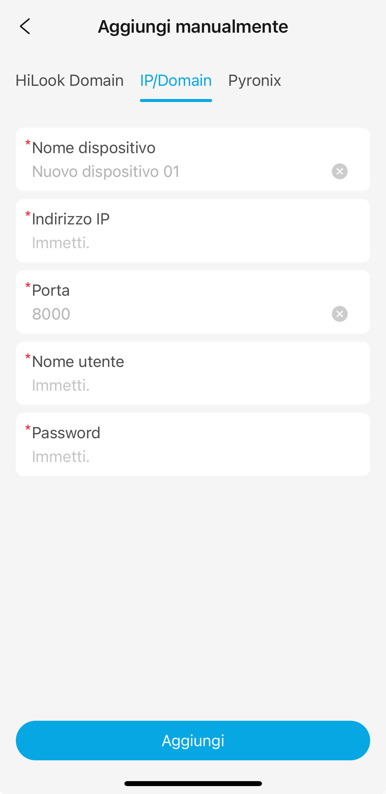Switch to the HiLook Domain tab

[x=70, y=81]
